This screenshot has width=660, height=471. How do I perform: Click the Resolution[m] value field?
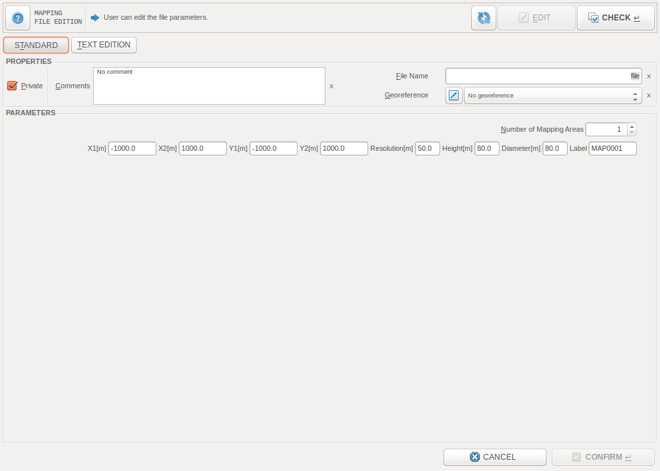coord(428,148)
